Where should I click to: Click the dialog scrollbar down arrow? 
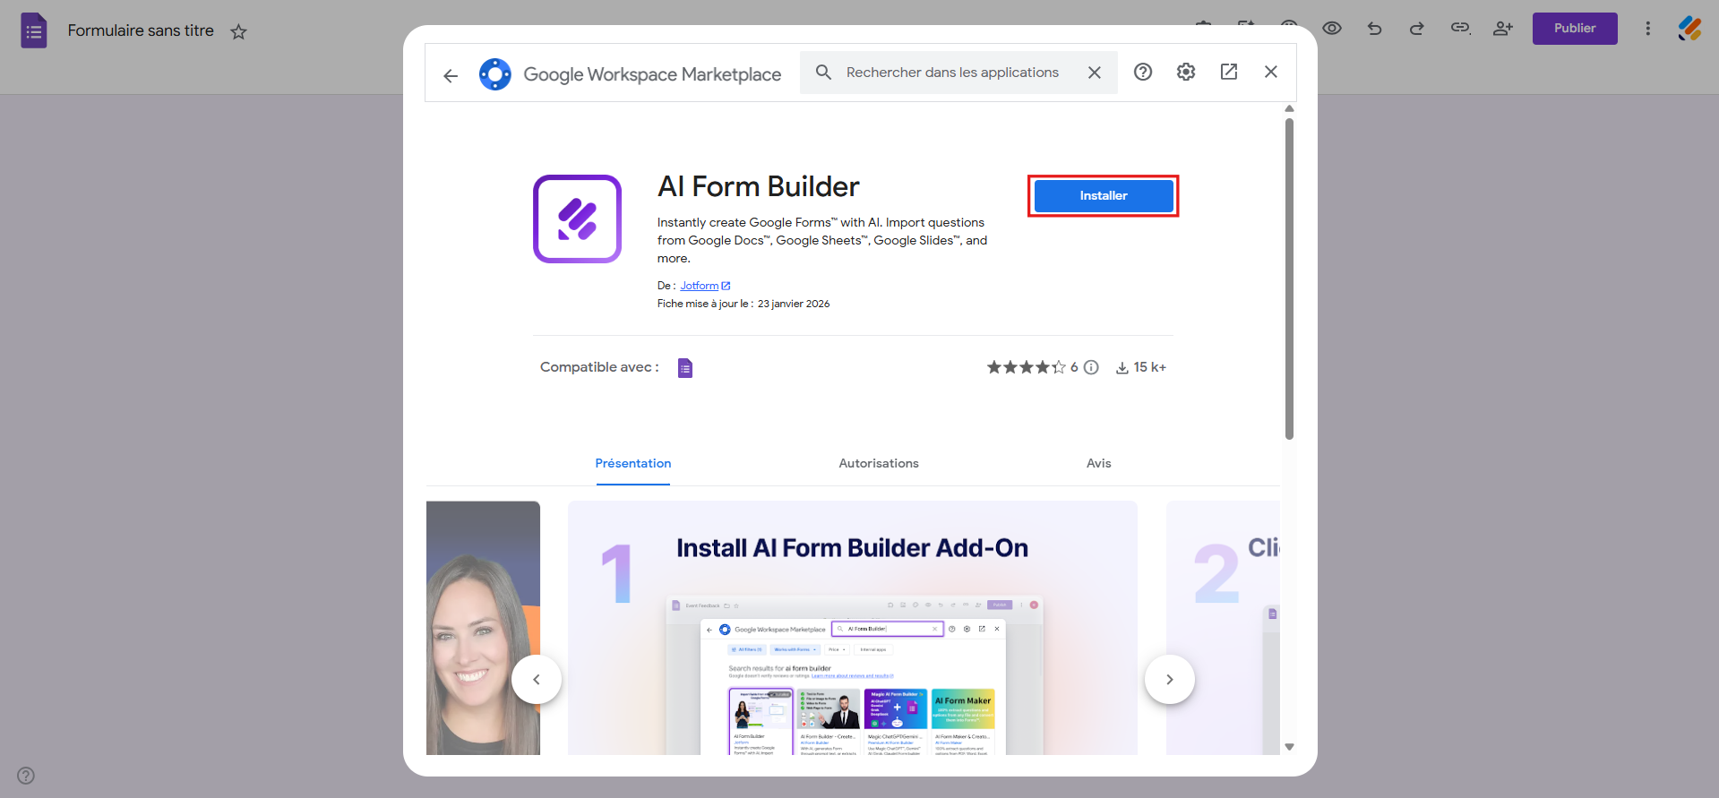pyautogui.click(x=1290, y=747)
